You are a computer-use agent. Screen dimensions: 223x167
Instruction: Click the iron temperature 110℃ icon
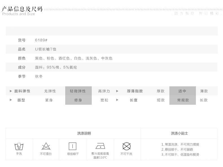tap(100, 146)
